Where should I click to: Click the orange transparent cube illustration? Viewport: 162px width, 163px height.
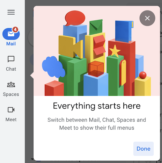[x=96, y=69]
